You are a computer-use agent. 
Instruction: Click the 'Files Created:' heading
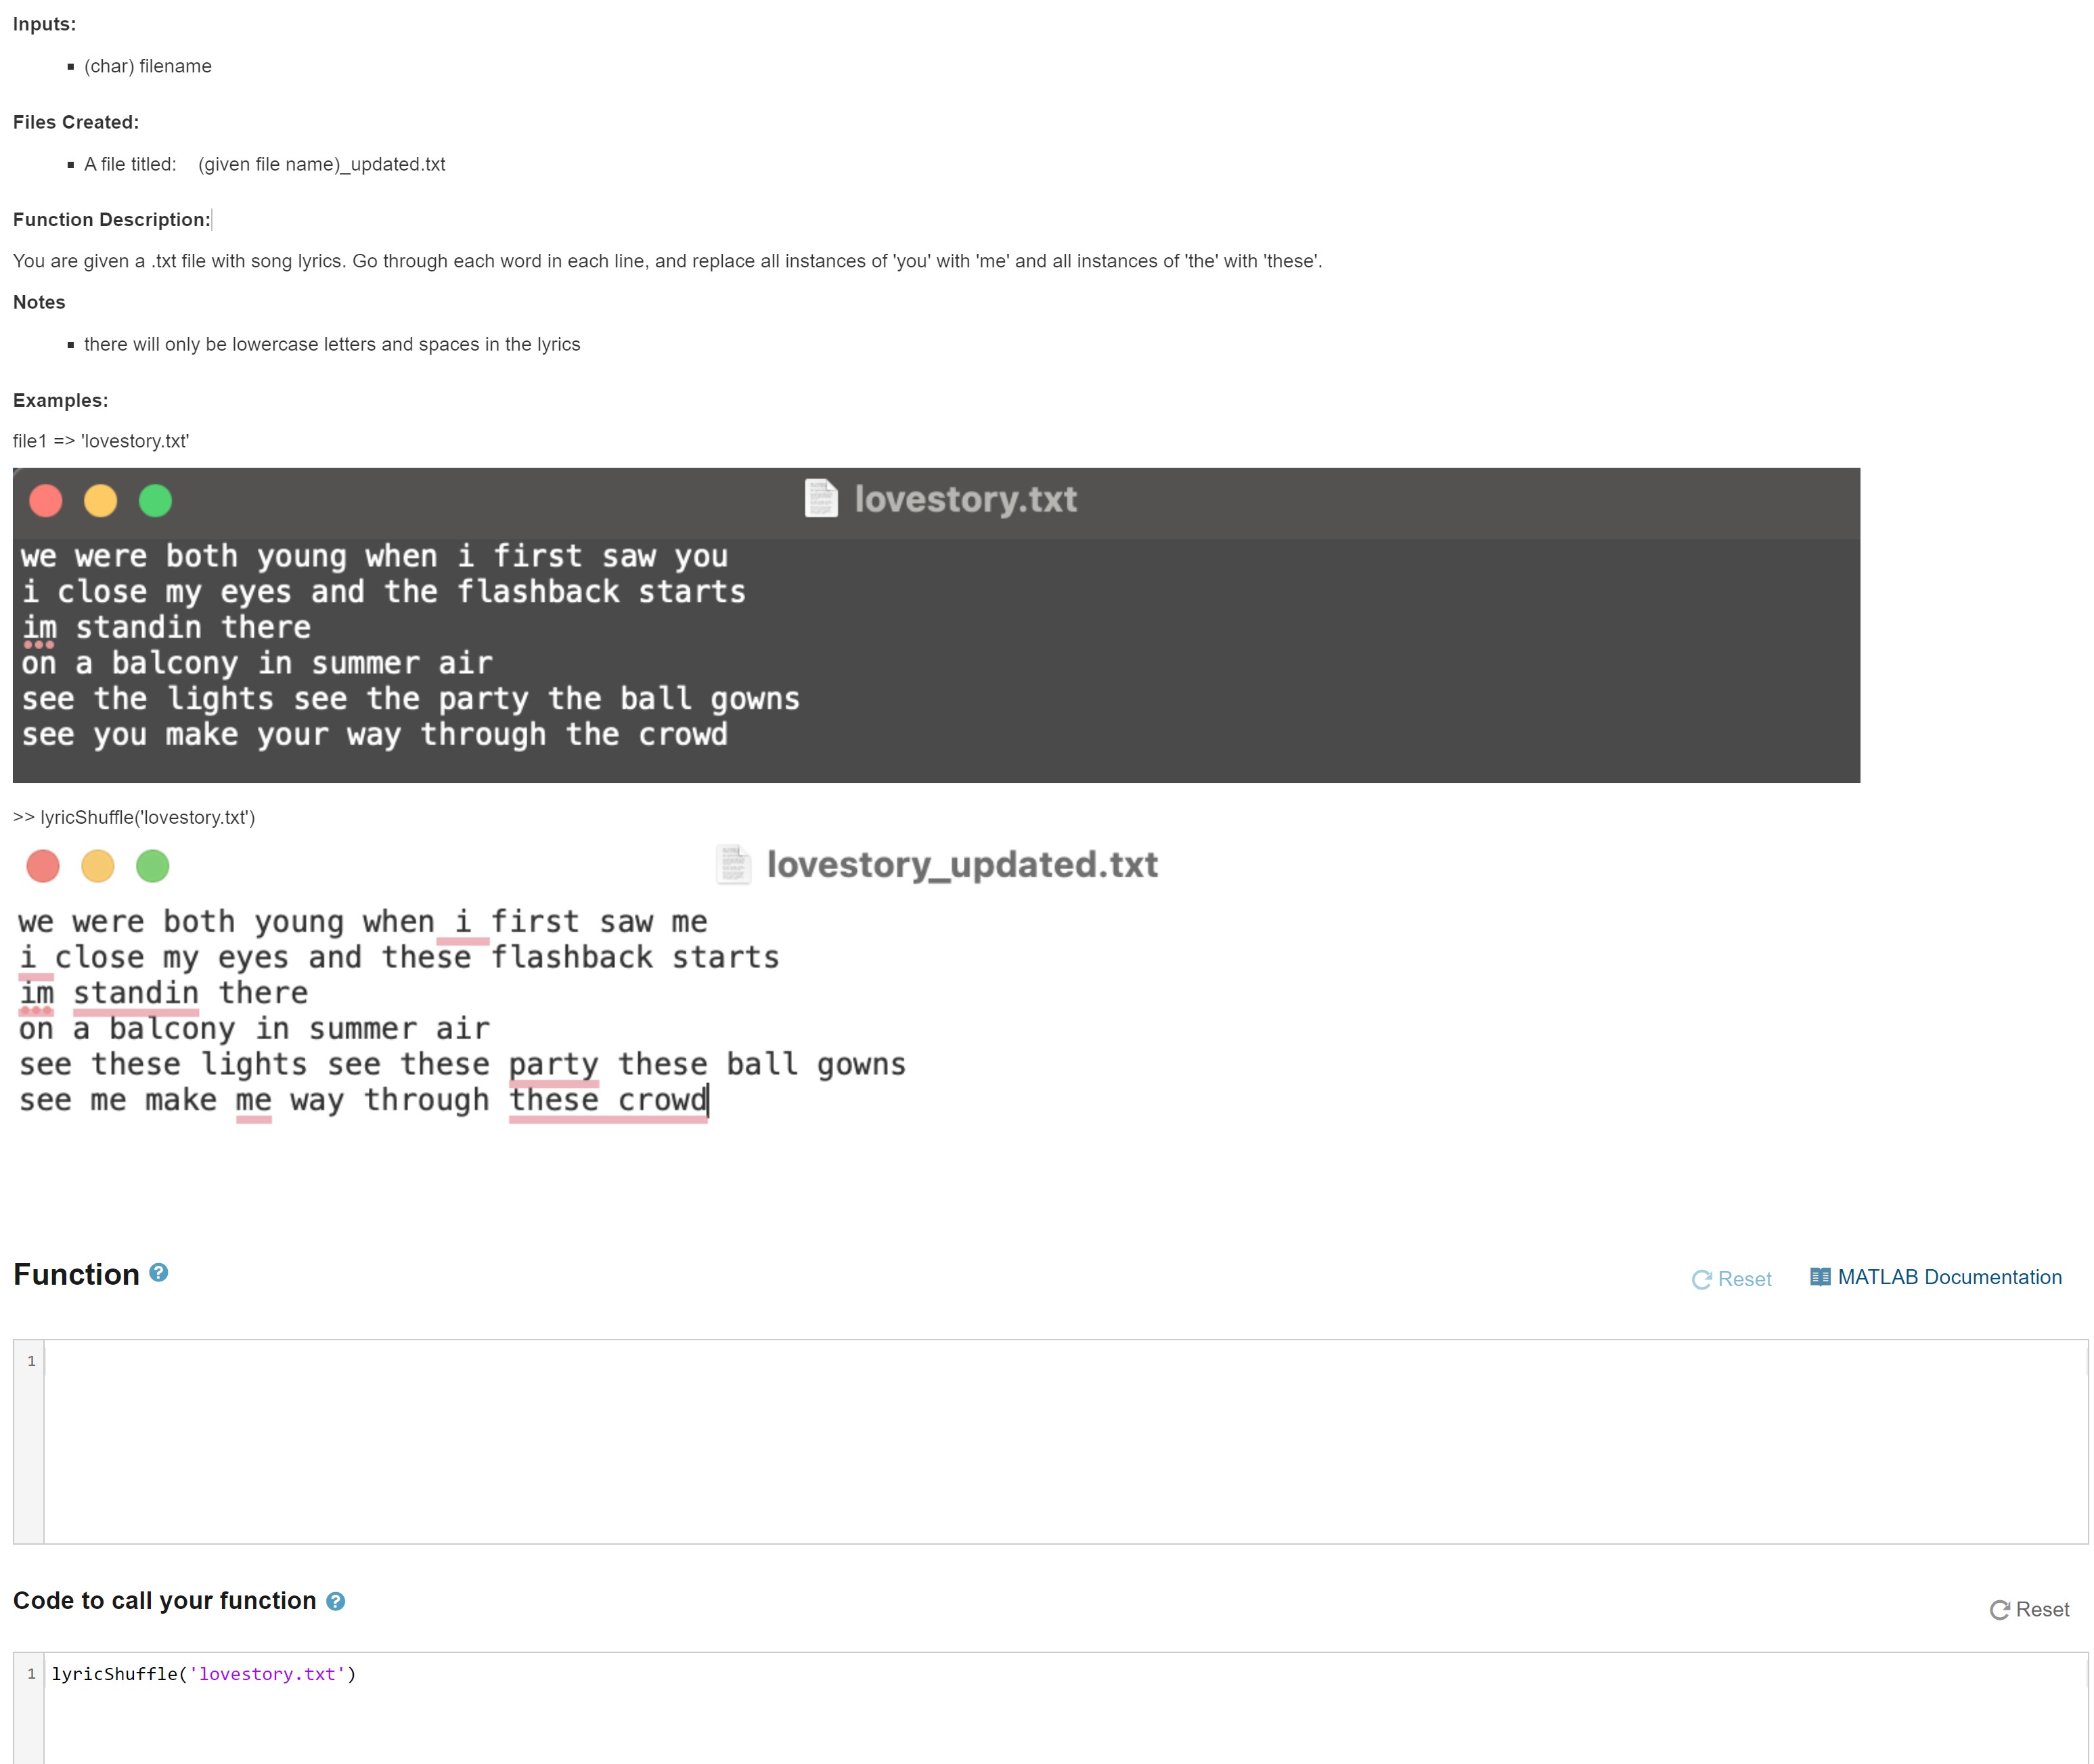(x=76, y=122)
